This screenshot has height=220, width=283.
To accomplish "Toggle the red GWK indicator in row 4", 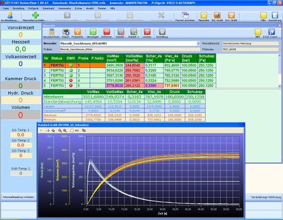I will point(71,80).
